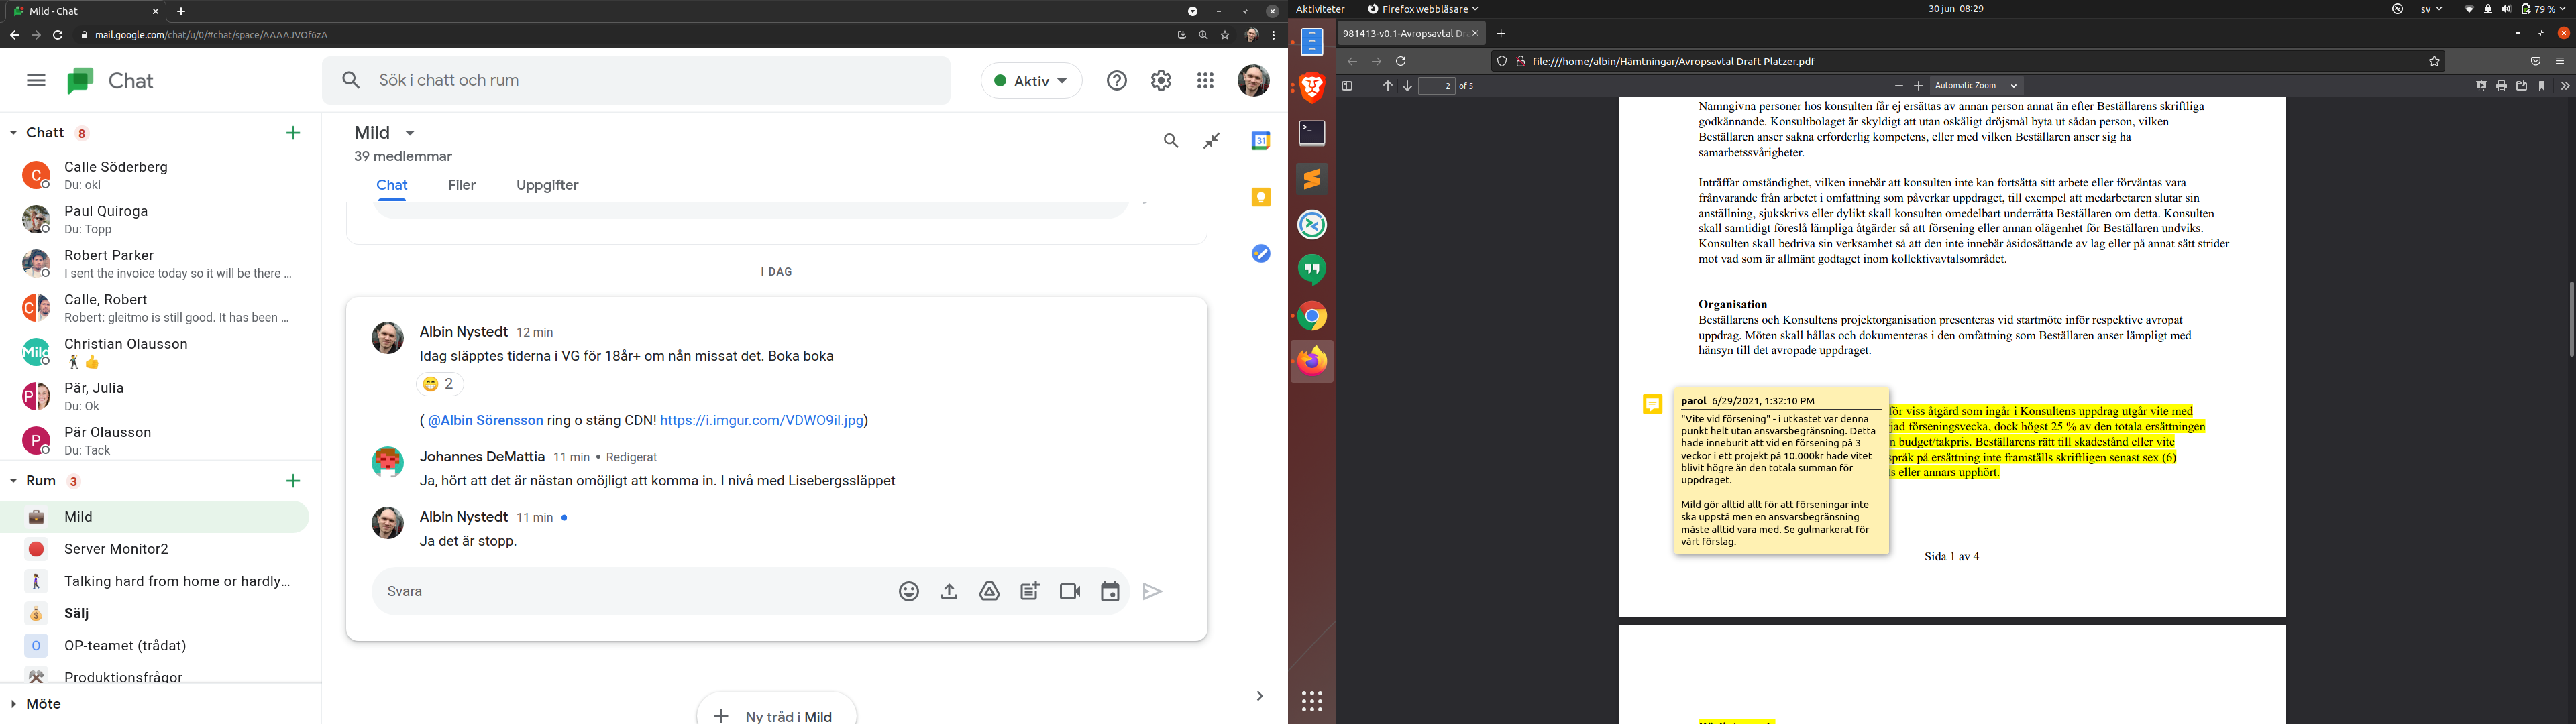Open the Firefox webbläsare app menu
Viewport: 2576px width, 724px height.
tap(1423, 9)
